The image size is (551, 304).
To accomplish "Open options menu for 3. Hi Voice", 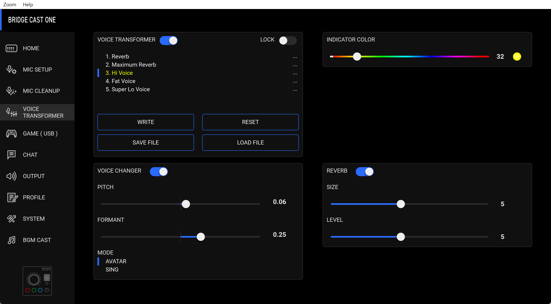I will click(x=295, y=74).
